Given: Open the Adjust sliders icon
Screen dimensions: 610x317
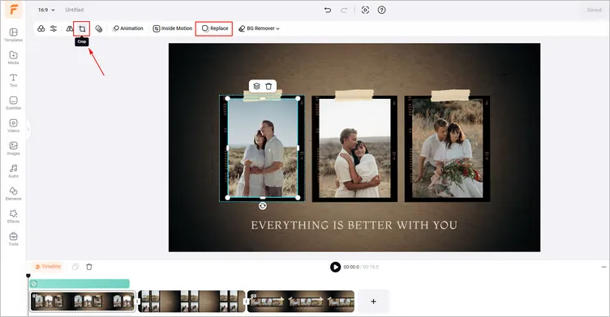Looking at the screenshot, I should click(54, 28).
